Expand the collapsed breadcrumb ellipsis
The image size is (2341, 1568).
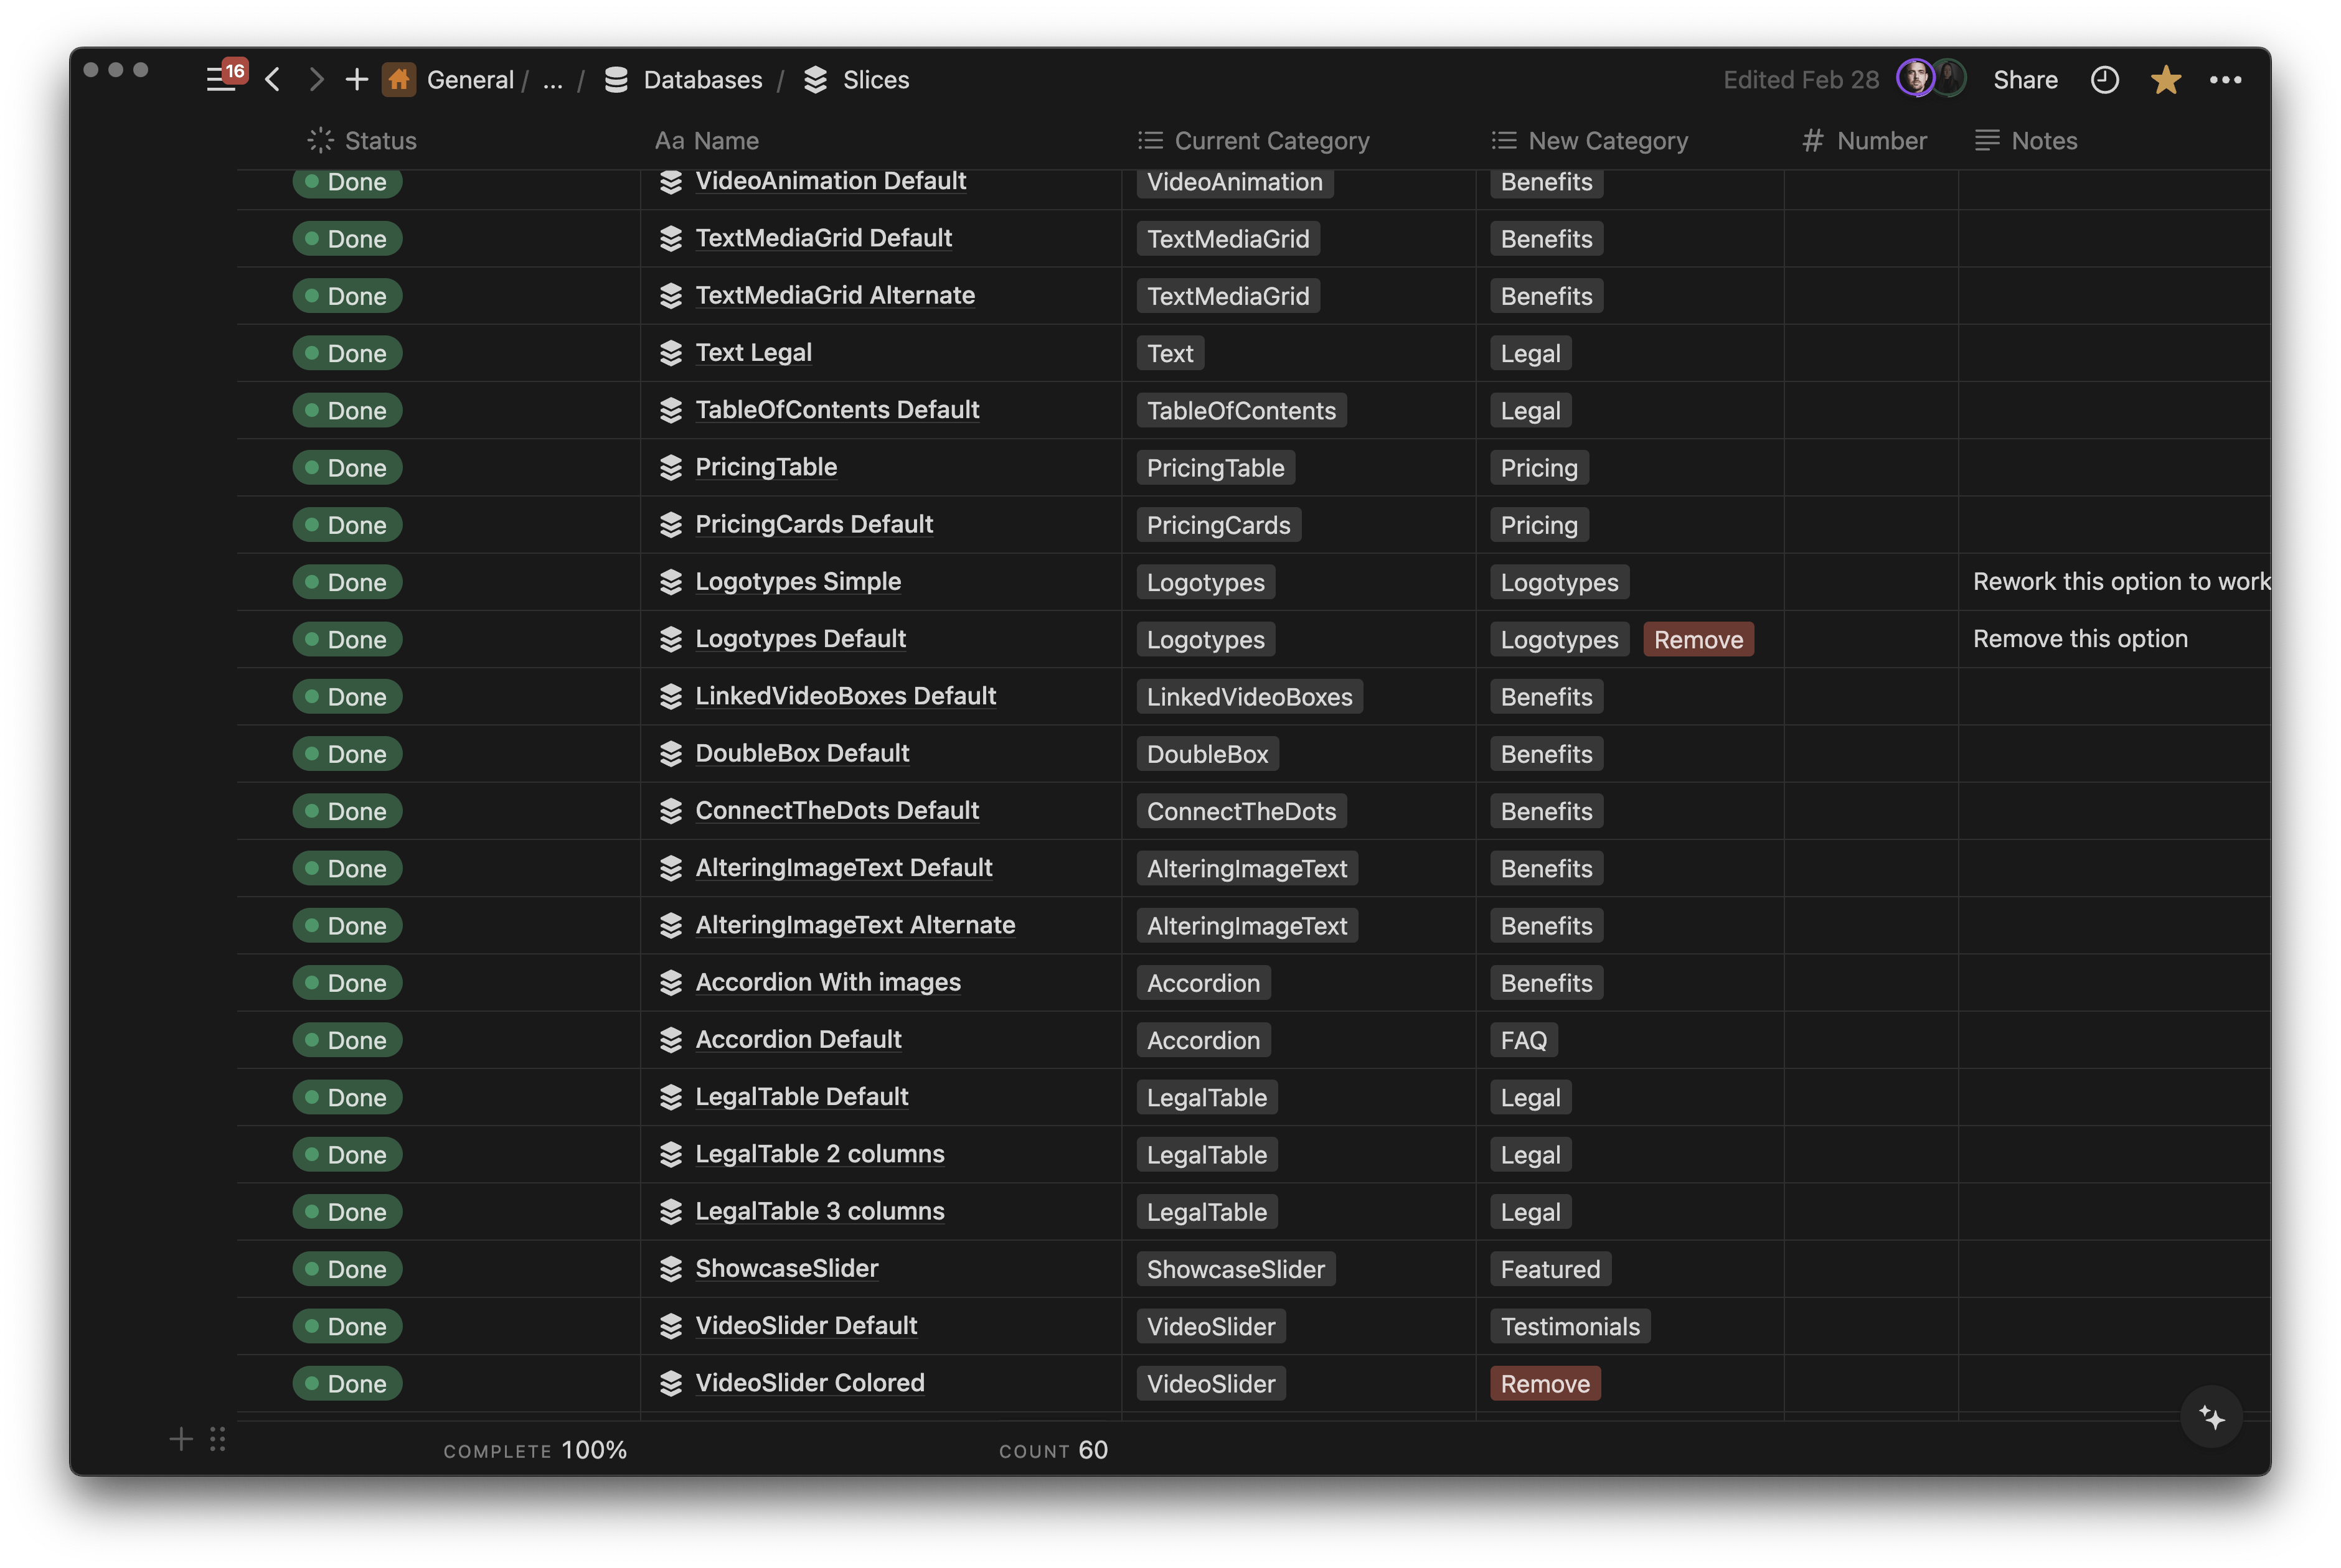tap(552, 80)
